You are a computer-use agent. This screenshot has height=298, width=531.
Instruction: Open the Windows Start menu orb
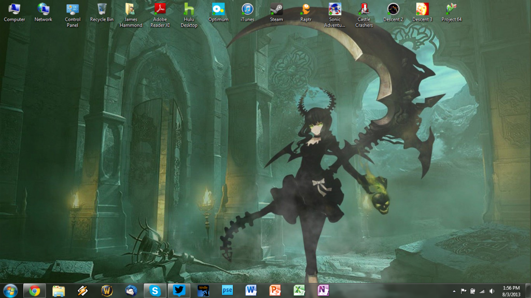[x=10, y=291]
